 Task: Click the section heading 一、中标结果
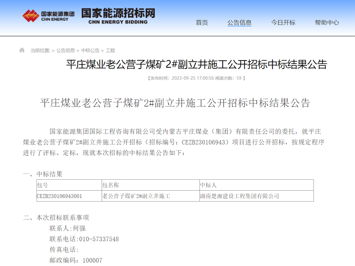coord(42,174)
